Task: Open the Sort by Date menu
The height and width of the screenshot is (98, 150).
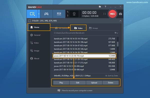Action: 111,76
